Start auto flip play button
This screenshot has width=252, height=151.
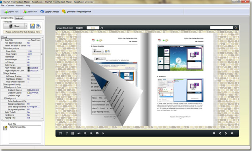[103, 133]
